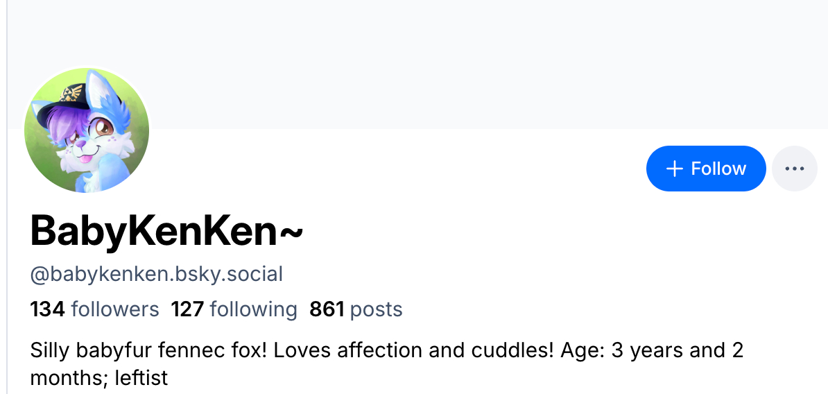828x394 pixels.
Task: Click the number 127 beside following
Action: (187, 309)
